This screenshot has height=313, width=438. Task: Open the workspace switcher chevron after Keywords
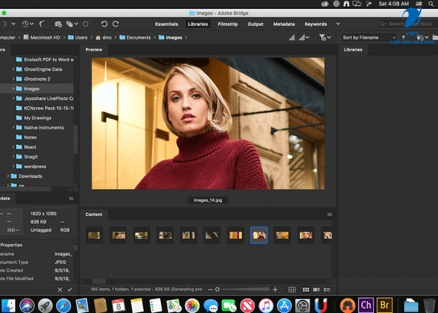click(338, 24)
